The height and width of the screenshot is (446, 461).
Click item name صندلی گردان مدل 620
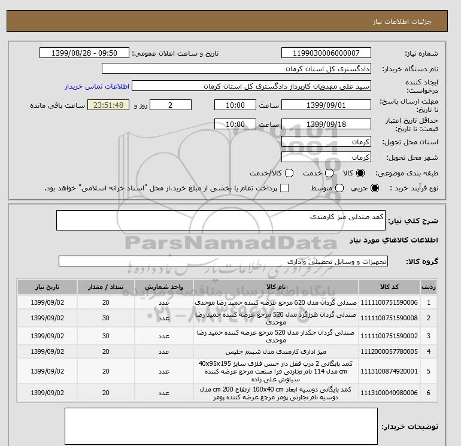[x=276, y=302]
